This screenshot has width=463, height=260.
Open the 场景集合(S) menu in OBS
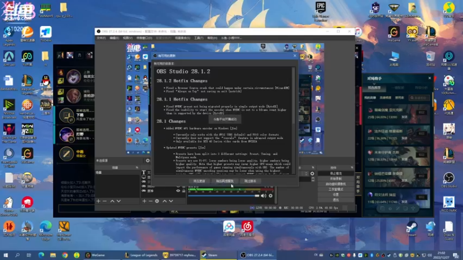coord(182,38)
